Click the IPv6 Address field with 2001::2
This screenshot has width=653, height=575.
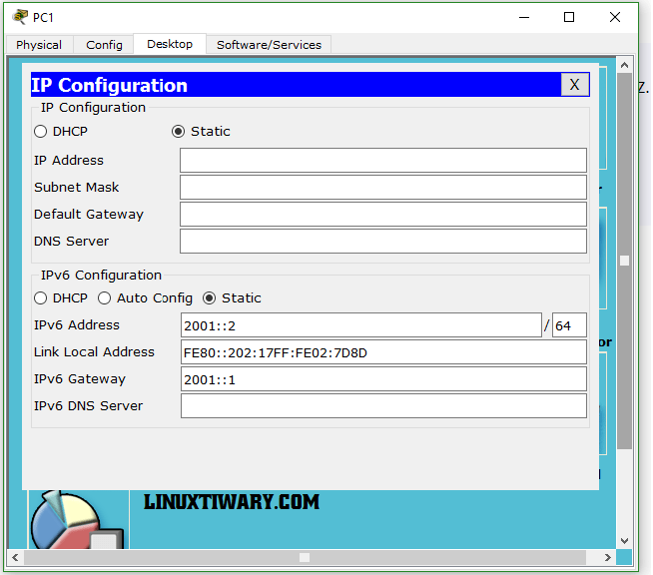pyautogui.click(x=361, y=325)
